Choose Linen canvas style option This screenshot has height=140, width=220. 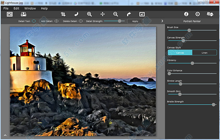[x=205, y=53]
